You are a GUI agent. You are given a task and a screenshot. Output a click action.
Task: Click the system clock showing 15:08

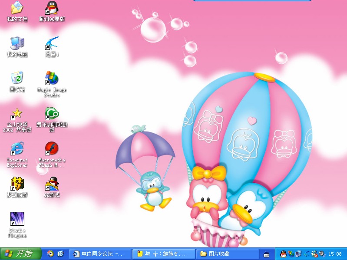(x=335, y=254)
